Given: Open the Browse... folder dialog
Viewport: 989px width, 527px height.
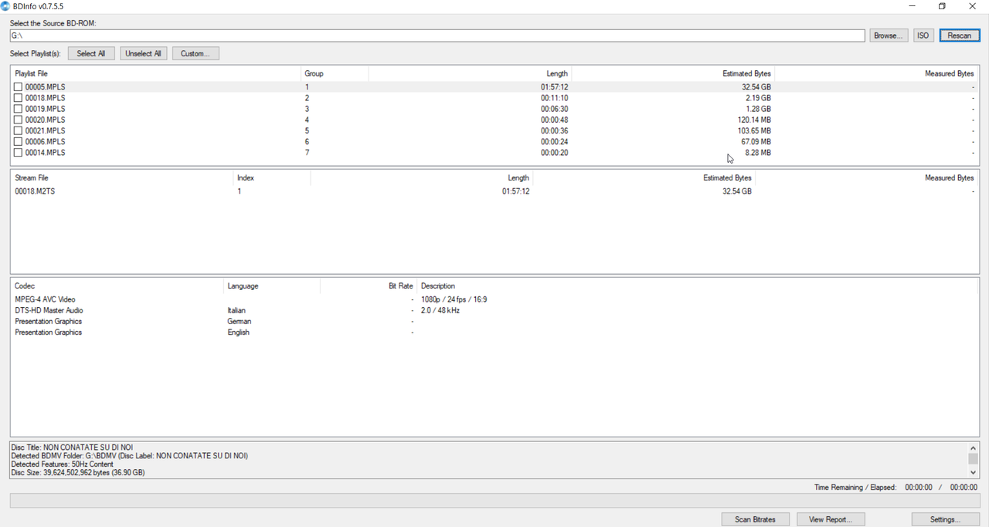Looking at the screenshot, I should 889,35.
